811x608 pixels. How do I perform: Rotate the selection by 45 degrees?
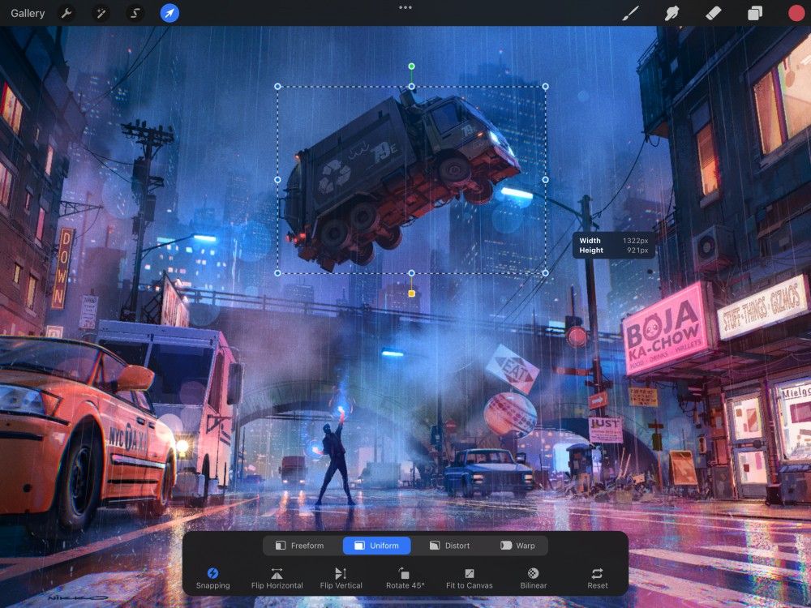[405, 579]
